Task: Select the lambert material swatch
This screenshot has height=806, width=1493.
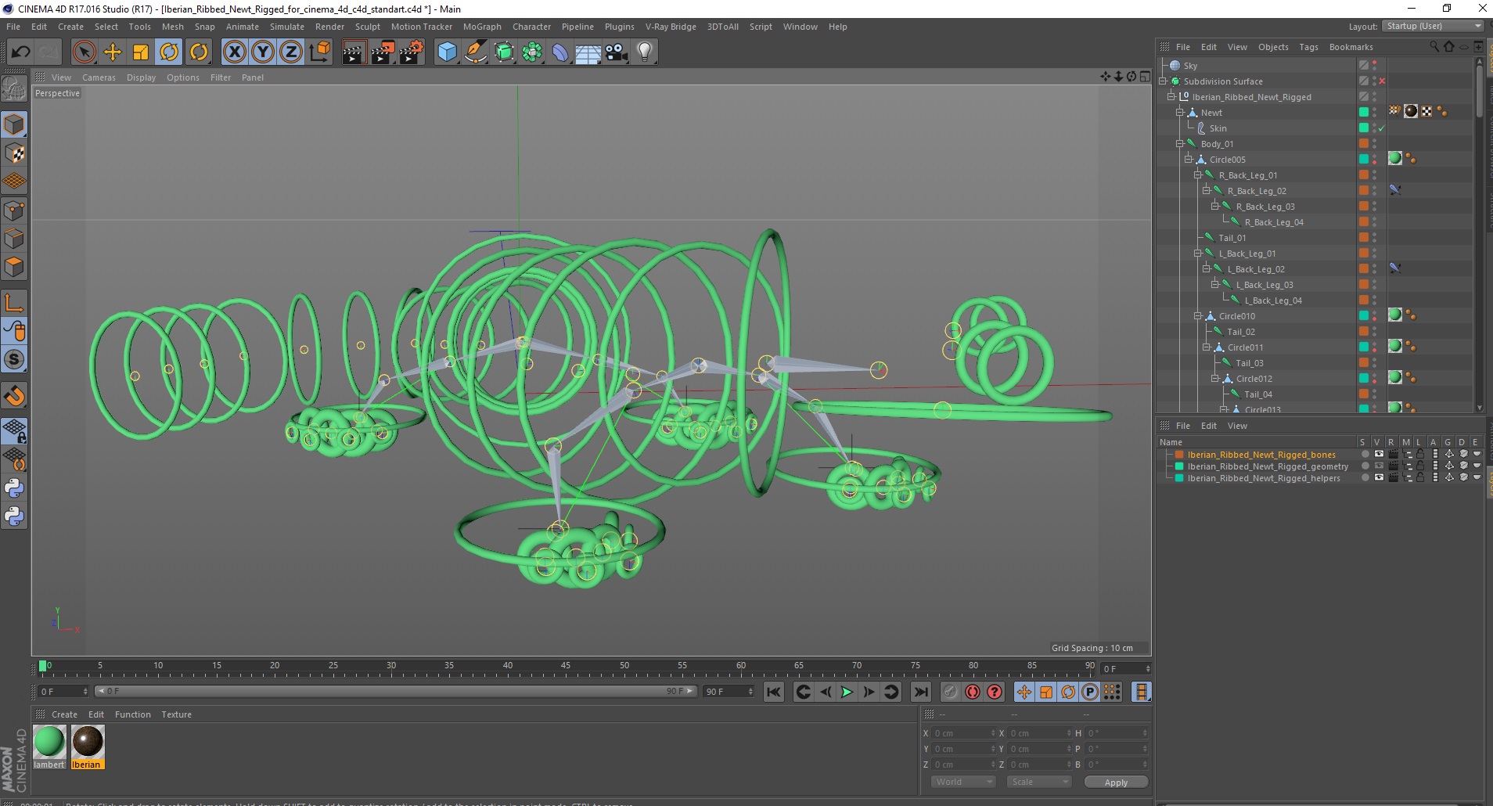Action: click(49, 747)
